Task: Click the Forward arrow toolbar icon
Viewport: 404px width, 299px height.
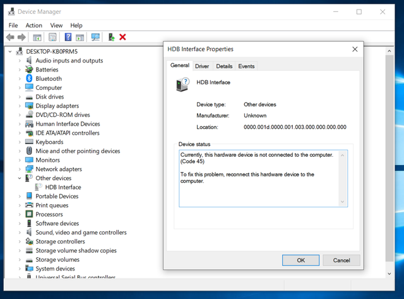Action: (21, 37)
